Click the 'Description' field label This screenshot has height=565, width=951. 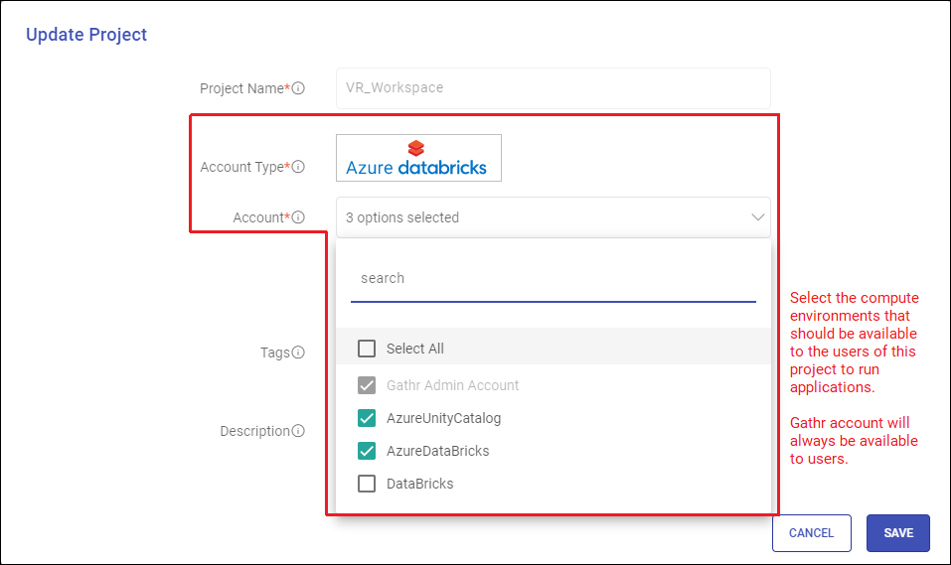(254, 431)
